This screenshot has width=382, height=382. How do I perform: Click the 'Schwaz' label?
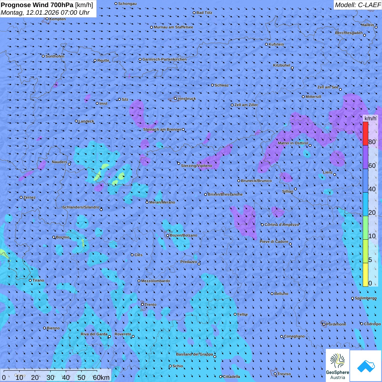click(222, 85)
